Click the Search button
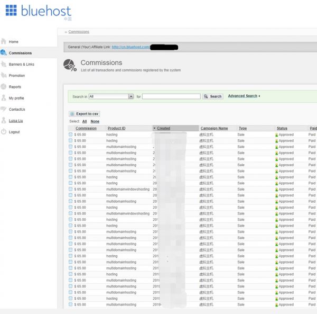Screen dimensions: 317x314 click(x=213, y=96)
